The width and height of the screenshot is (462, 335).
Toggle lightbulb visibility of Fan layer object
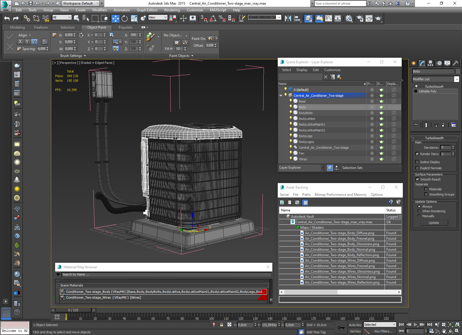pyautogui.click(x=291, y=153)
